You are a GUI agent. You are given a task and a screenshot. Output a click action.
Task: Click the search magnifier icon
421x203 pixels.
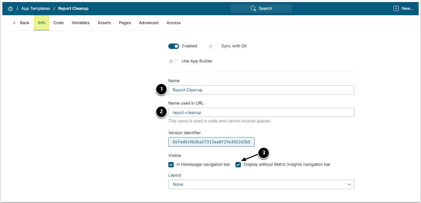[x=253, y=8]
